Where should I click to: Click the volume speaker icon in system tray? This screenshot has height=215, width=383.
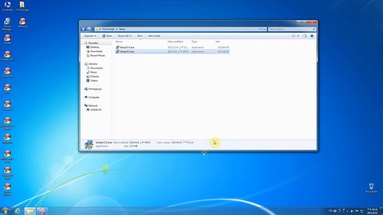point(352,211)
